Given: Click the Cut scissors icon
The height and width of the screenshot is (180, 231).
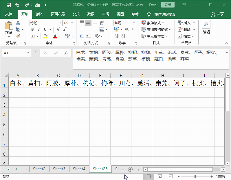Looking at the screenshot, I should pos(18,23).
